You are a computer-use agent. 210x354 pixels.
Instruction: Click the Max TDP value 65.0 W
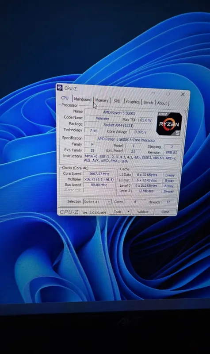pos(146,120)
